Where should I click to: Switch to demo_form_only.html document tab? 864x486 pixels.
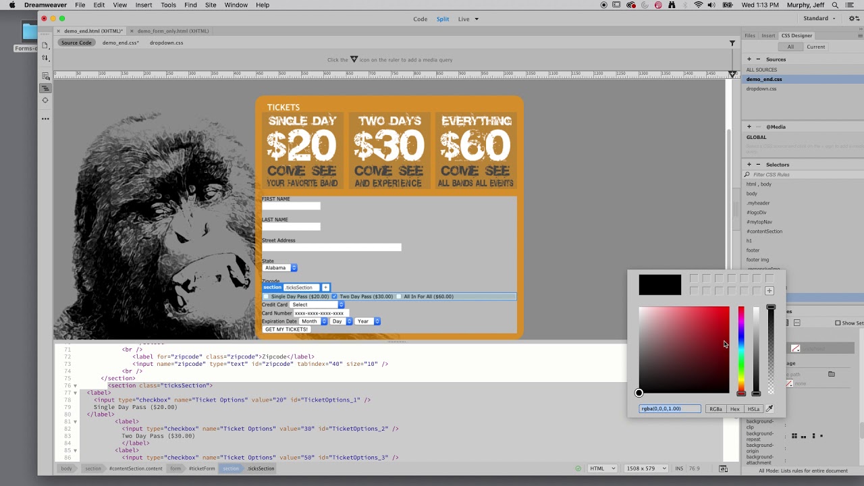click(173, 31)
